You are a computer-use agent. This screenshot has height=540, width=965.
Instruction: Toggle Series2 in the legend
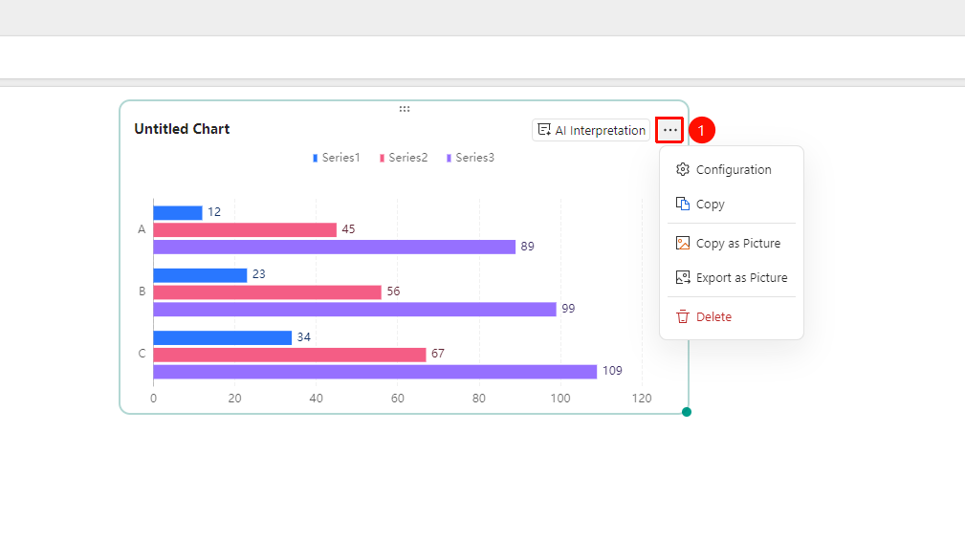coord(404,158)
